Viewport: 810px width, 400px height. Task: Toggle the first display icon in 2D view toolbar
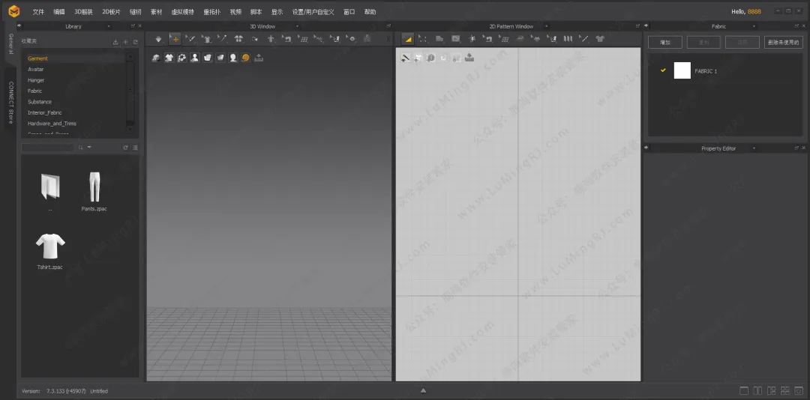[406, 58]
